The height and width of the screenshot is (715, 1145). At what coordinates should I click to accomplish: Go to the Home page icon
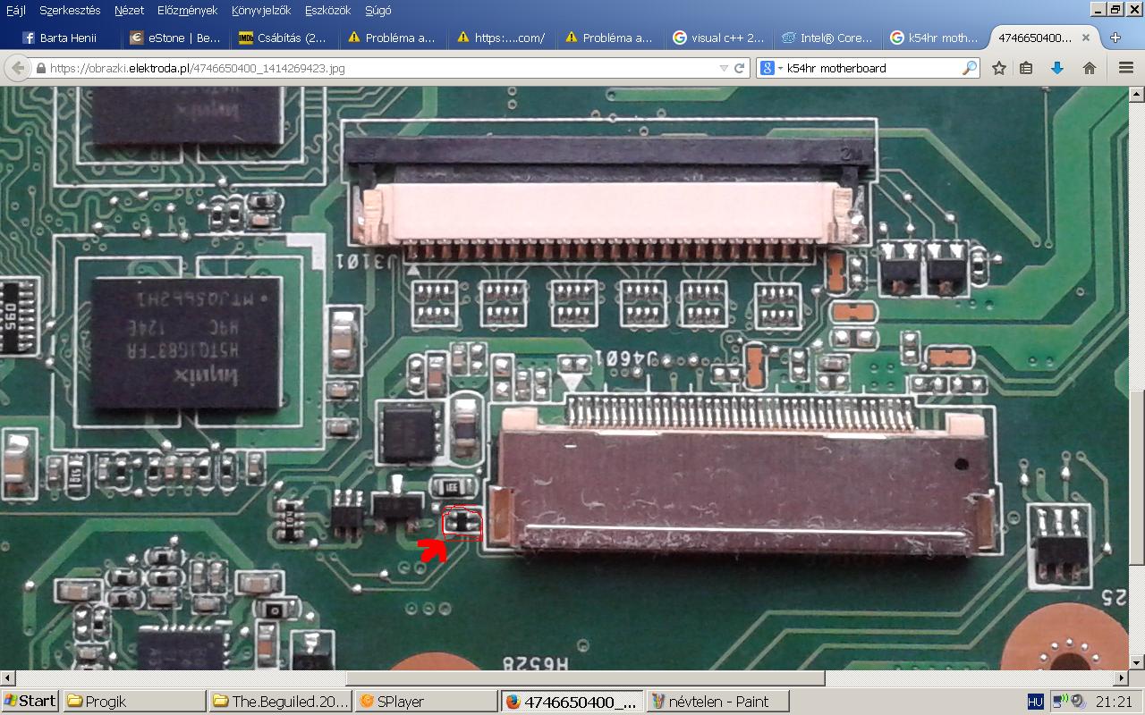tap(1090, 68)
